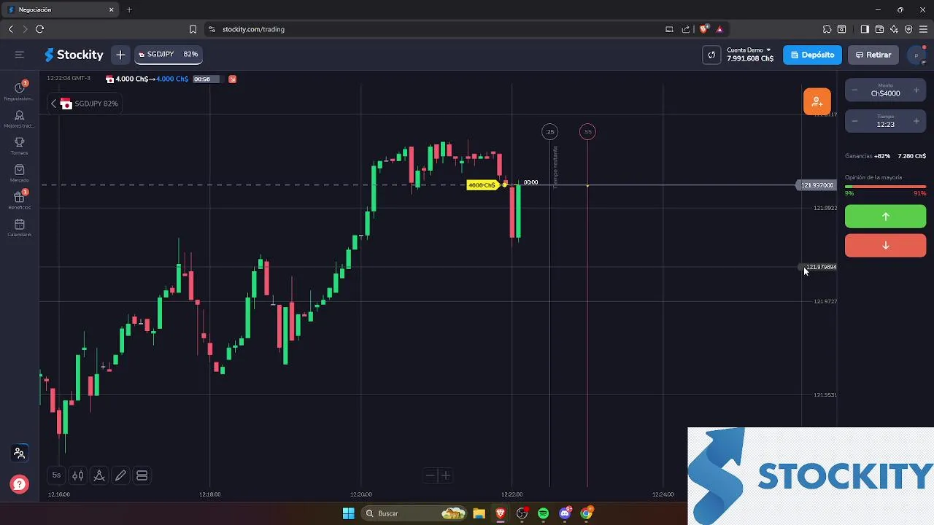Image resolution: width=934 pixels, height=525 pixels.
Task: Refresh the demo account balance
Action: pos(711,55)
